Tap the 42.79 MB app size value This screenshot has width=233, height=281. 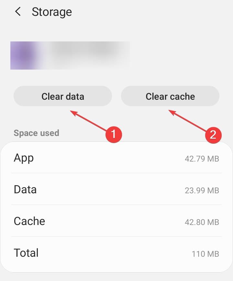click(202, 159)
